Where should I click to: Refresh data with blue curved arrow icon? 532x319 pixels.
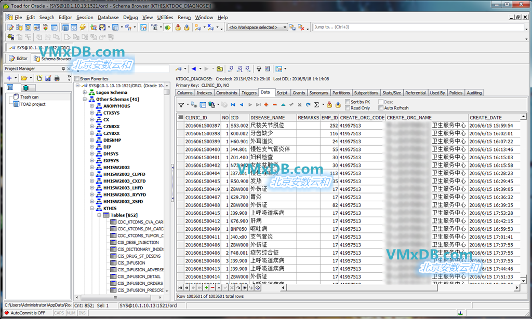pos(308,105)
